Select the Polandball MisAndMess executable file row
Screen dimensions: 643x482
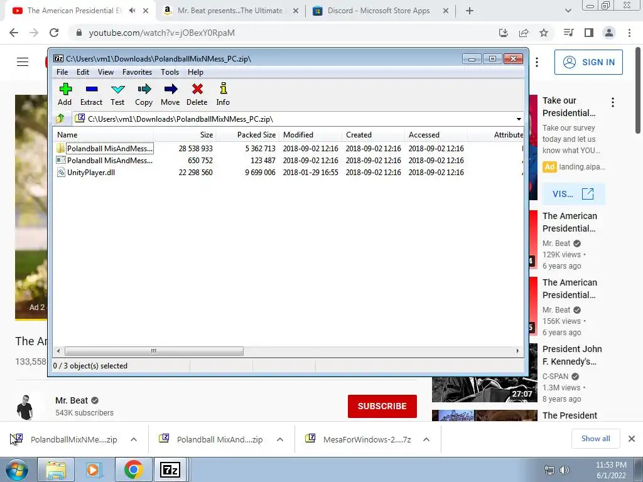(288, 160)
